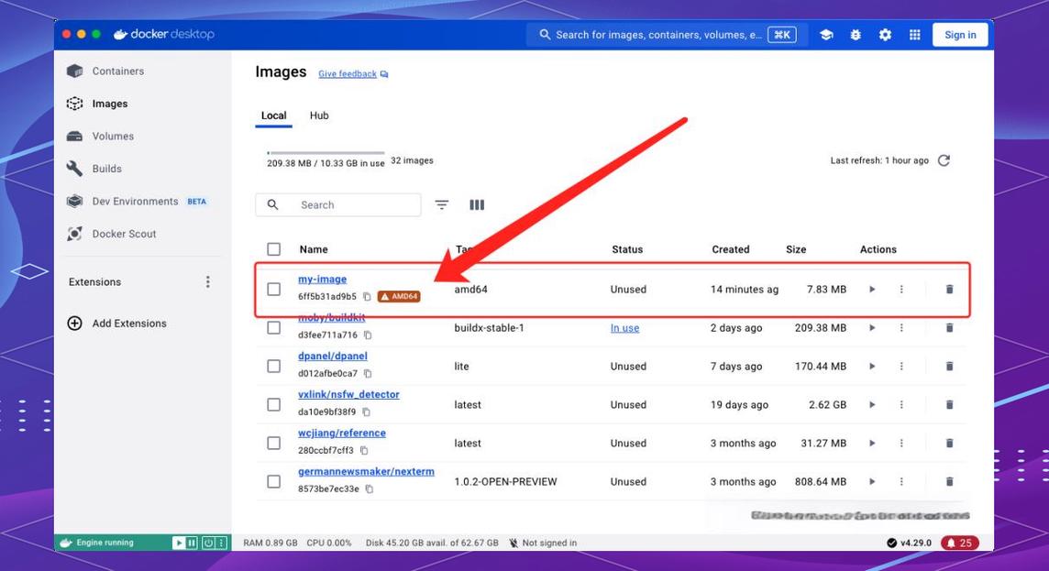Viewport: 1049px width, 571px height.
Task: Click the troubleshoot bug icon
Action: pos(856,35)
